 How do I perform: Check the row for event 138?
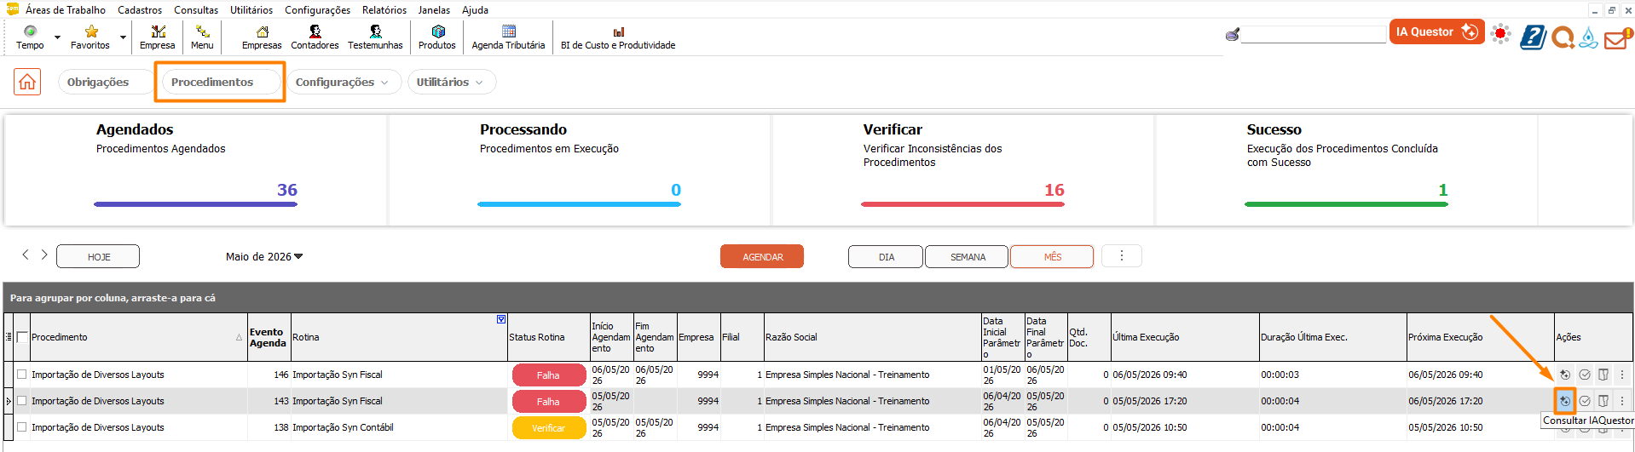(22, 427)
